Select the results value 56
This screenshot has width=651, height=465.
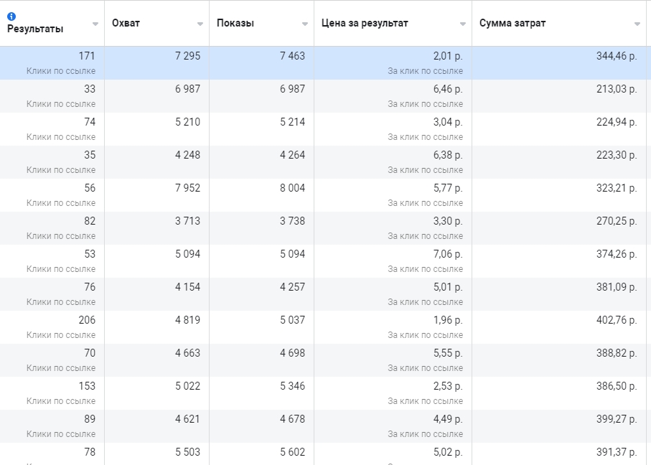point(90,188)
